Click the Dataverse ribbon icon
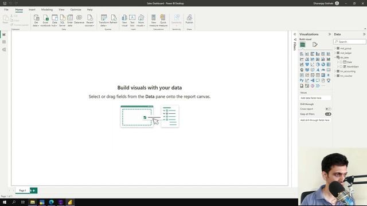367x206 pixels. click(79, 19)
